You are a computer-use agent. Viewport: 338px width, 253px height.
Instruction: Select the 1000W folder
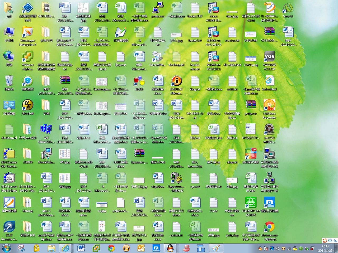(28, 156)
